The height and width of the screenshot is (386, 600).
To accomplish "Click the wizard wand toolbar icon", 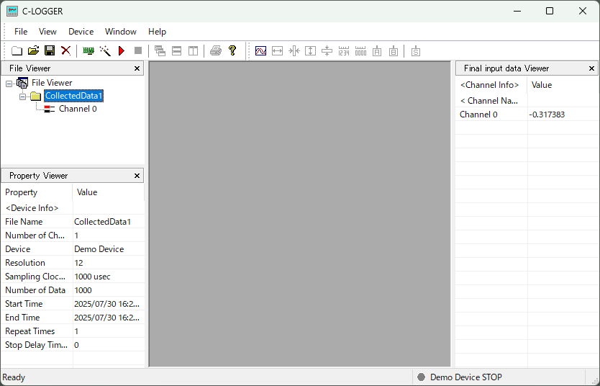I will [105, 50].
